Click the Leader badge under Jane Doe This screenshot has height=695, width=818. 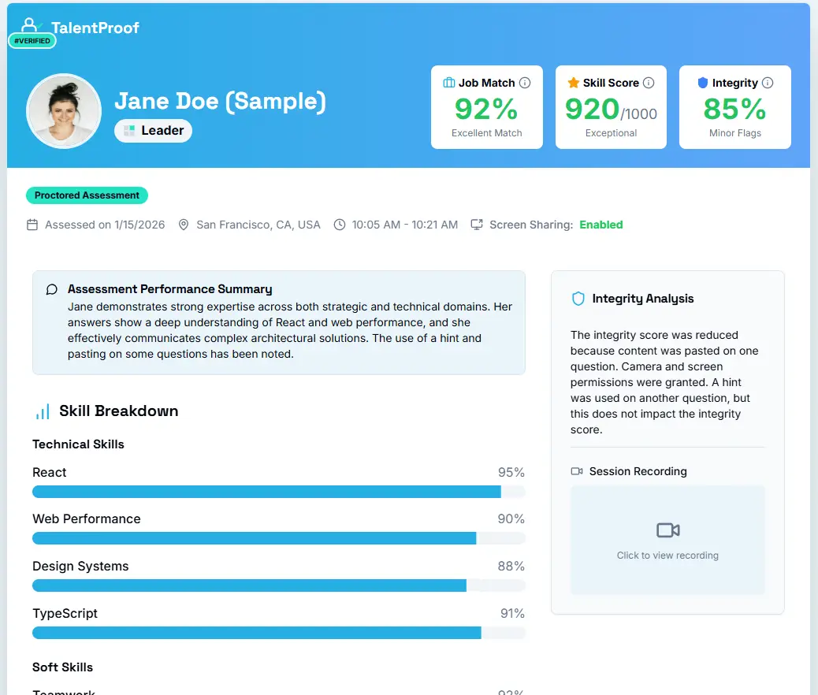coord(153,131)
